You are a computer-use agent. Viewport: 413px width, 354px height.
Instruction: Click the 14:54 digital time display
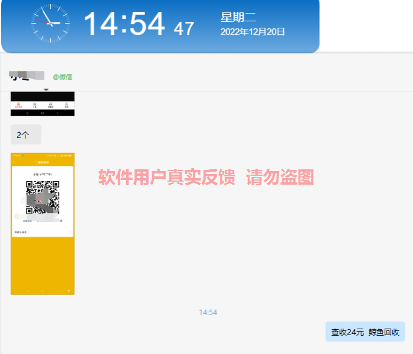pyautogui.click(x=124, y=25)
